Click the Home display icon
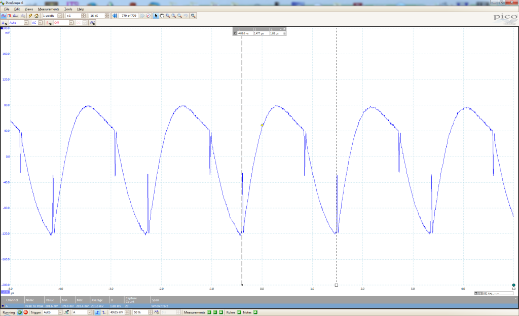 point(36,16)
